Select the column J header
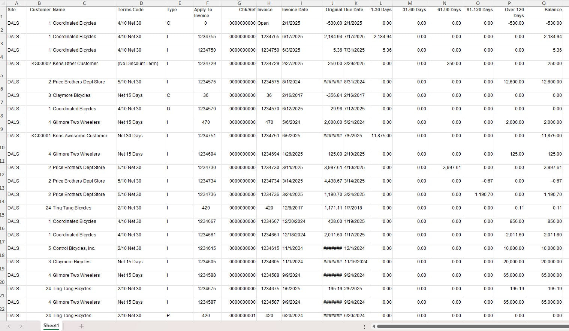The height and width of the screenshot is (331, 569). (x=332, y=3)
